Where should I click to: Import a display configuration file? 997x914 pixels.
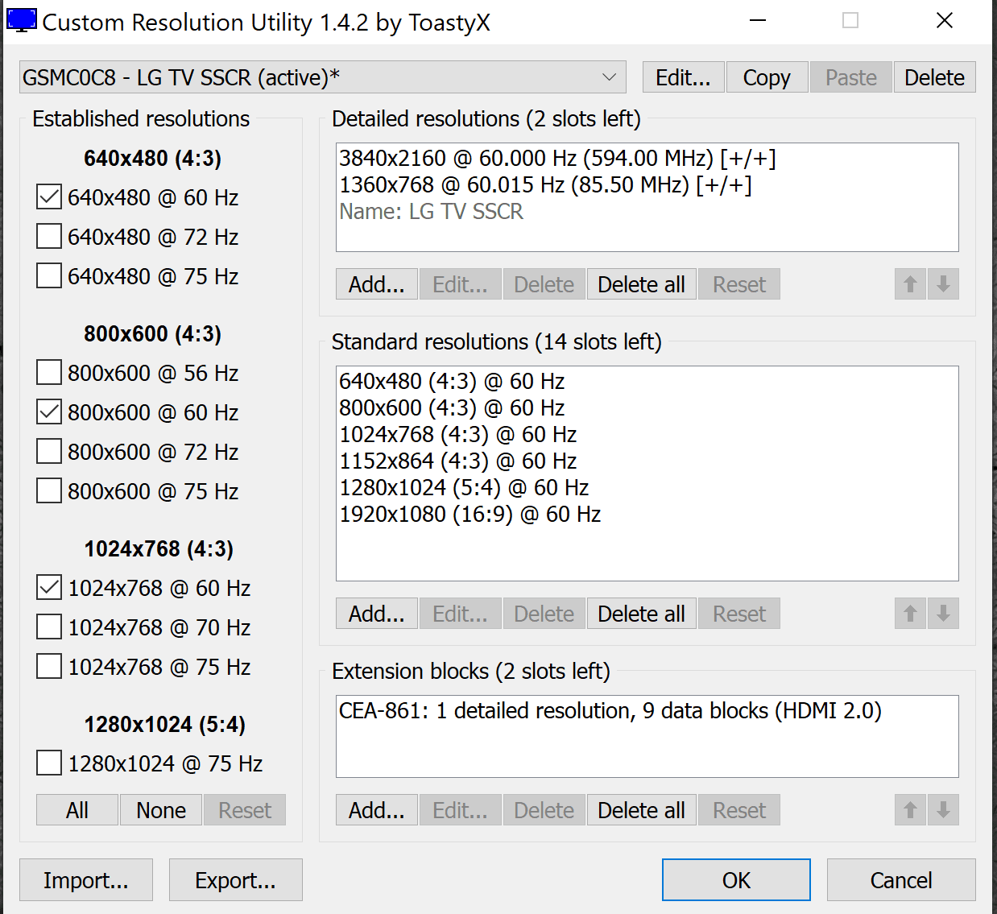[x=86, y=880]
